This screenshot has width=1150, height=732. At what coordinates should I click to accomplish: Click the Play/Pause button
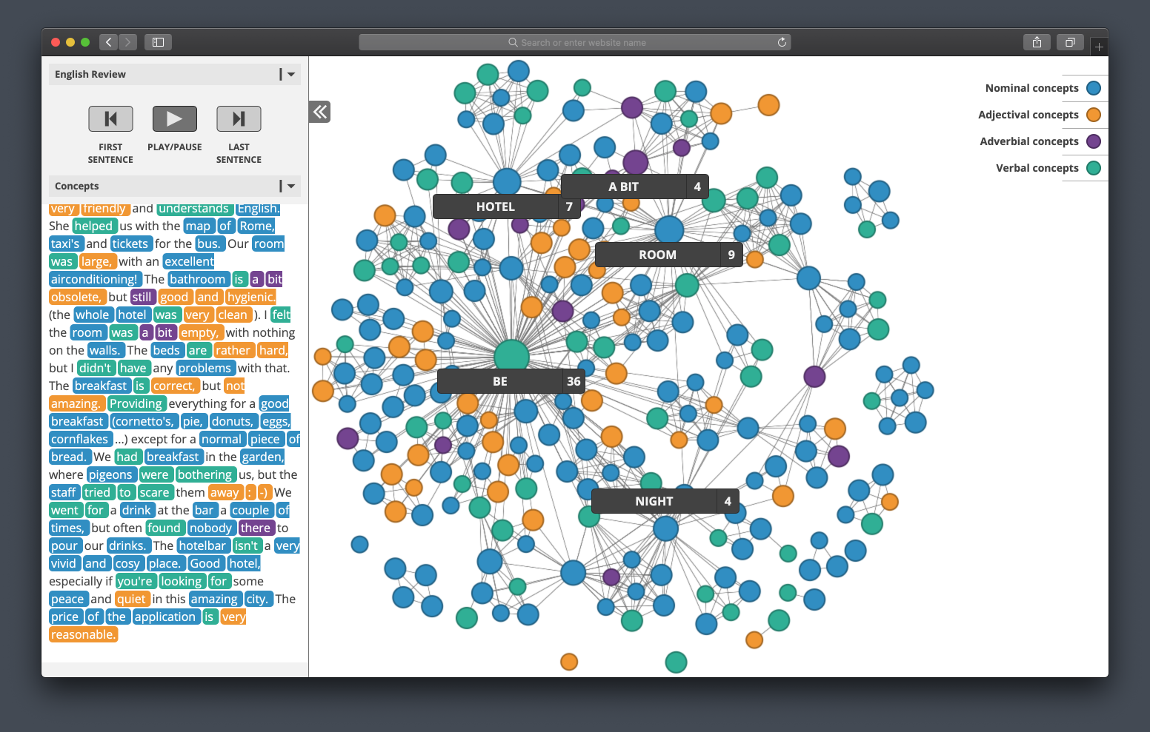coord(175,118)
